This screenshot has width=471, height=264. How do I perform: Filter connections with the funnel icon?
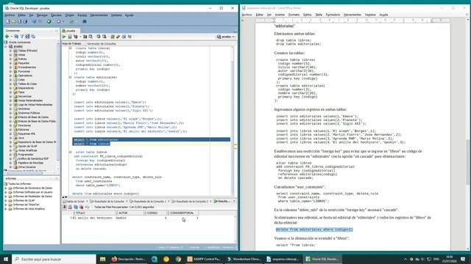point(21,36)
